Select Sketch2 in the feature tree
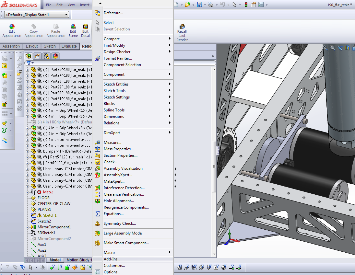This screenshot has width=355, height=275. (x=44, y=221)
